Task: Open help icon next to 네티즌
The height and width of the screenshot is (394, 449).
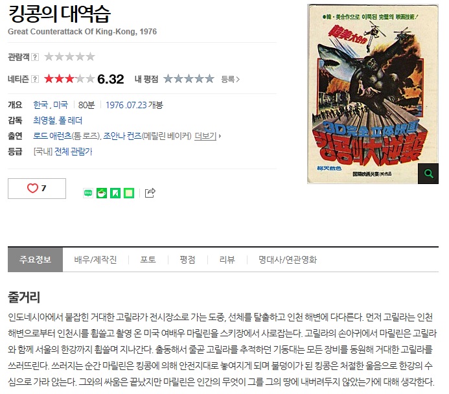Action: coord(34,79)
